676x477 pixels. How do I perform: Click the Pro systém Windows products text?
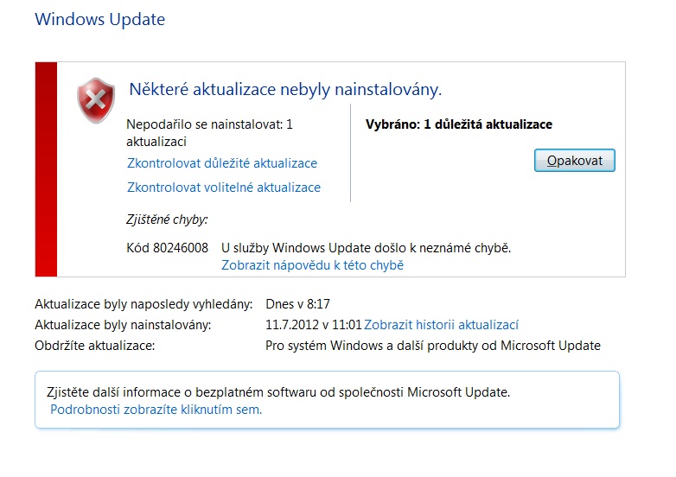coord(432,346)
